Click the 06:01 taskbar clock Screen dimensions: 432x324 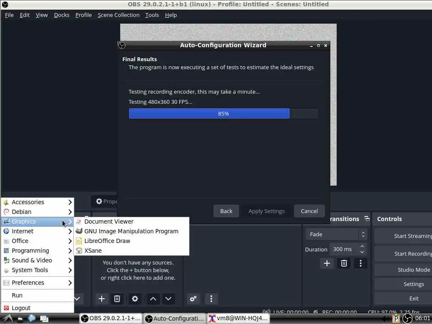coord(423,318)
